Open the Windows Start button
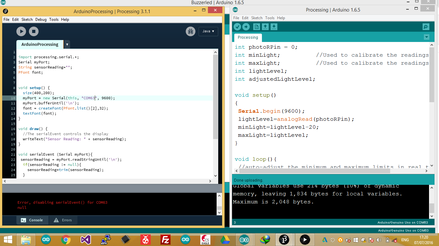This screenshot has width=439, height=246. (8, 240)
